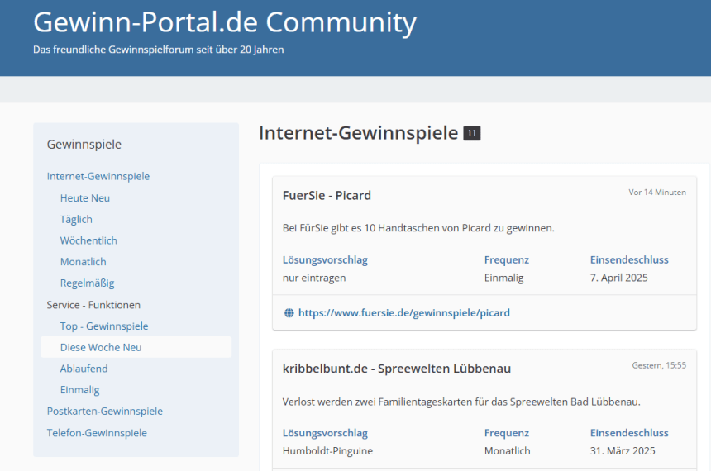The image size is (711, 471).
Task: Go to Wöchentlich competitions
Action: click(88, 240)
